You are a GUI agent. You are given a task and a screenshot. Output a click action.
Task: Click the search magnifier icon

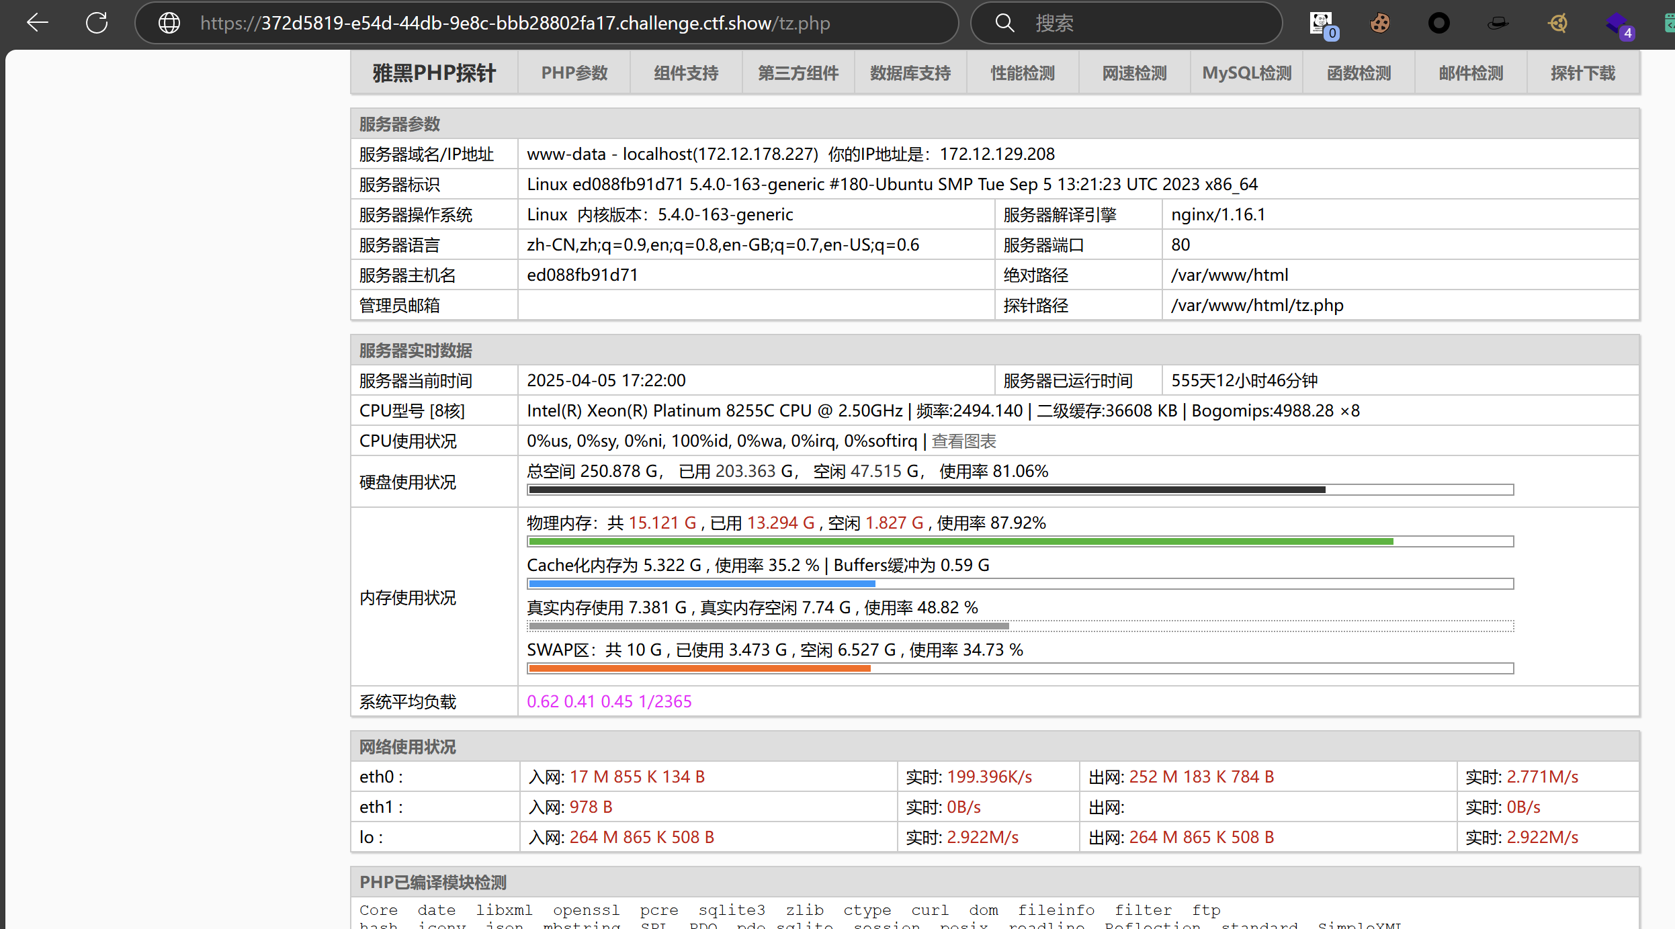[1004, 23]
